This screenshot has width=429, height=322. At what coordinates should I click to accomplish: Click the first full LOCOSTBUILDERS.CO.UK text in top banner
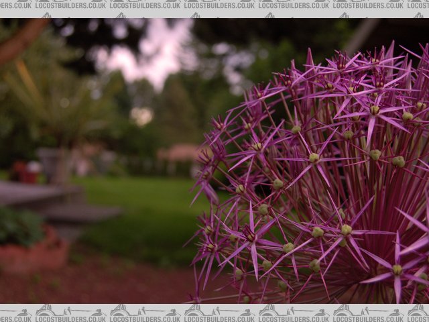(69, 5)
